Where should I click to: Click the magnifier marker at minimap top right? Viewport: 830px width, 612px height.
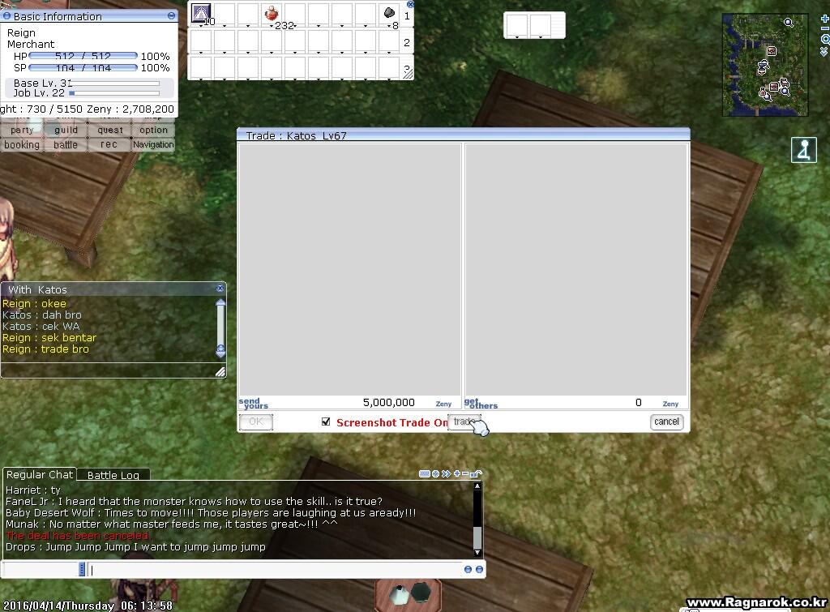click(x=788, y=22)
